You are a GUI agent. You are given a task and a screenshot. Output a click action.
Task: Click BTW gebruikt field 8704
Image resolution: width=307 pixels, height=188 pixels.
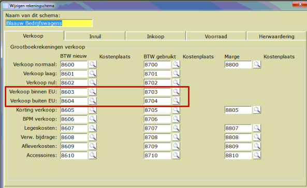tap(157, 101)
